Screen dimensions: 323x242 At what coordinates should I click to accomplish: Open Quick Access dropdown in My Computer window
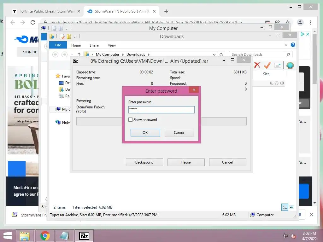click(x=67, y=29)
